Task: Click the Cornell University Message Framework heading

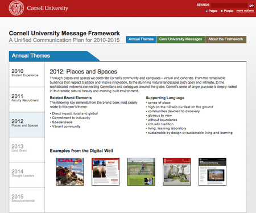Action: point(64,33)
